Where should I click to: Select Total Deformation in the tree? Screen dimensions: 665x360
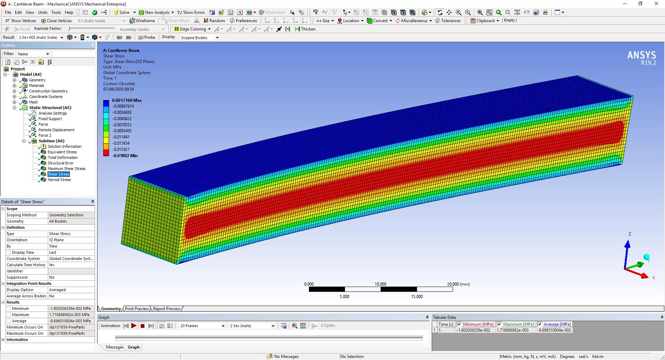[x=63, y=157]
